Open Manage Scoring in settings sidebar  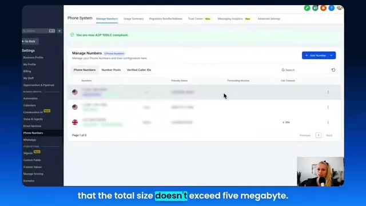[x=33, y=174]
